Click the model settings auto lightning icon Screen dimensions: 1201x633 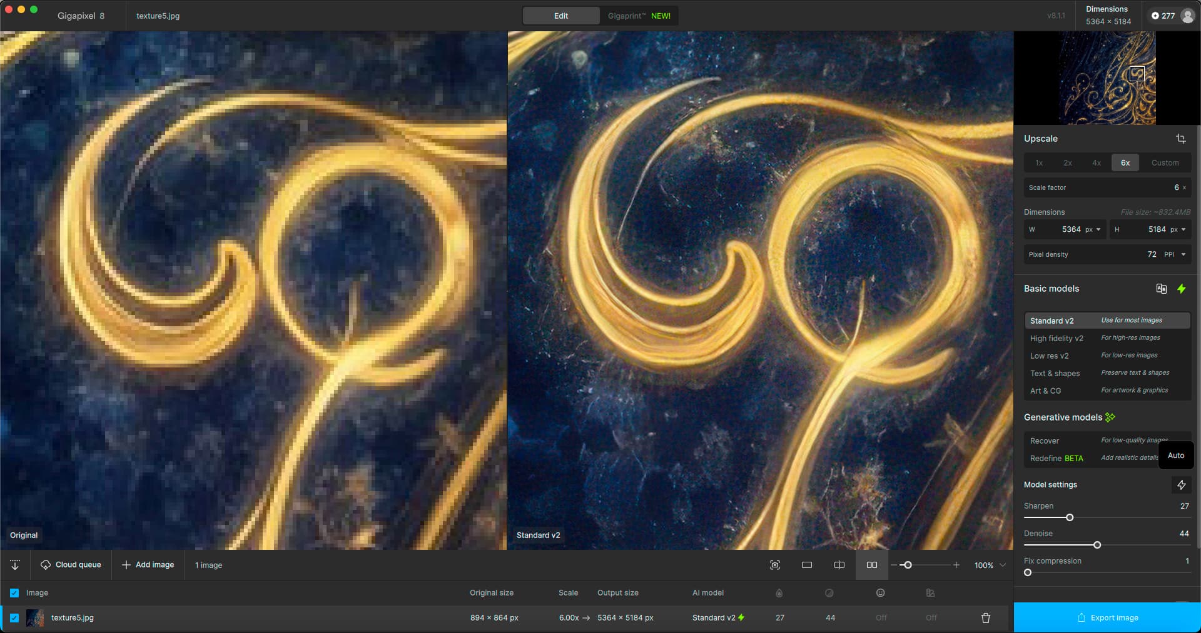pos(1181,485)
